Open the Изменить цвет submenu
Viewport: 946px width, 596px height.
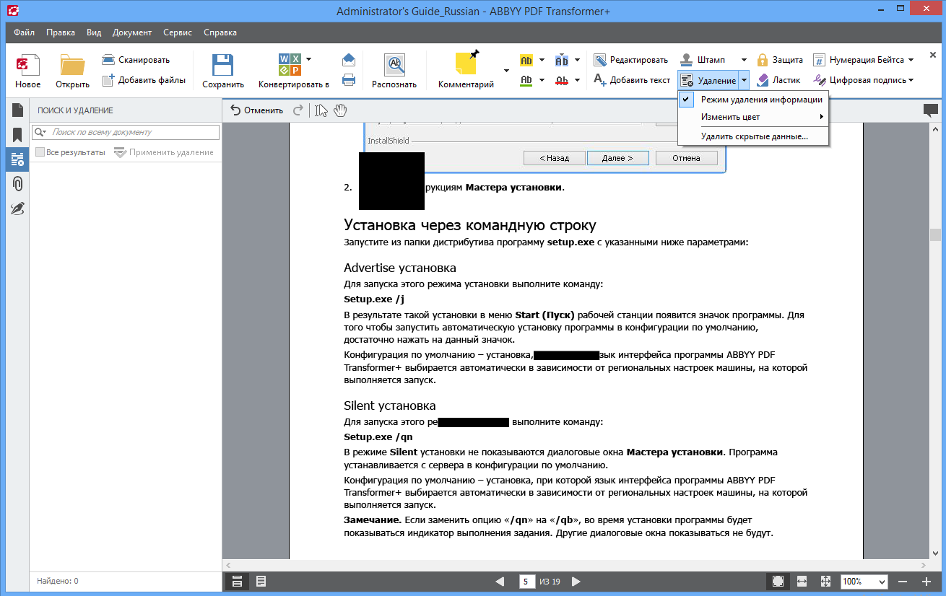pos(754,117)
